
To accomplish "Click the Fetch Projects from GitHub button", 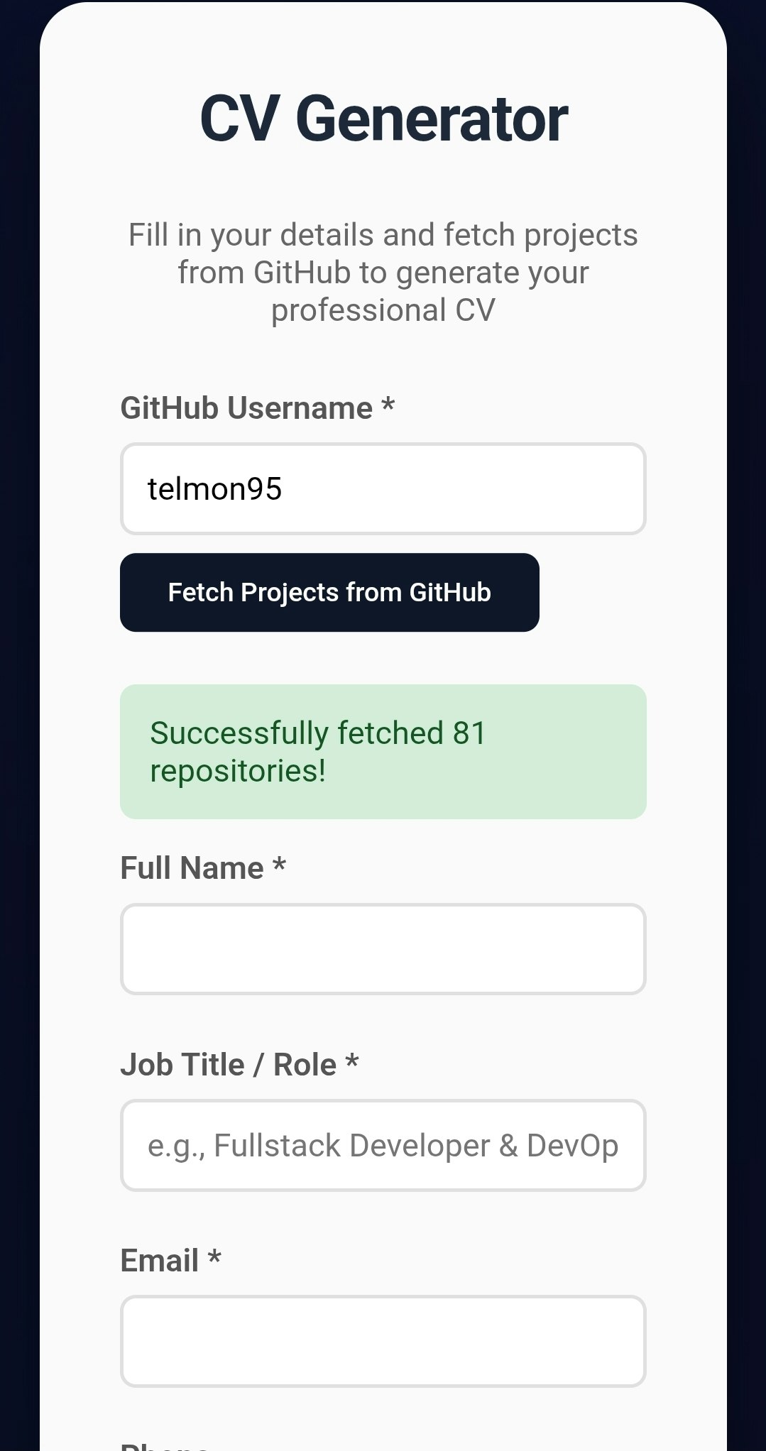I will pos(329,592).
